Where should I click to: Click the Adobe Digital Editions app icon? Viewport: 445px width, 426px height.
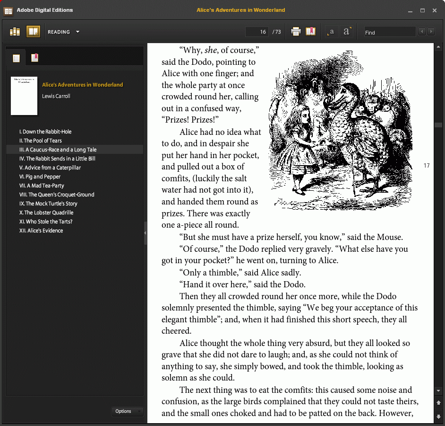[x=9, y=11]
